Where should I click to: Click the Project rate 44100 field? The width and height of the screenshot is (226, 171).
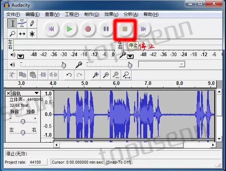[38, 162]
